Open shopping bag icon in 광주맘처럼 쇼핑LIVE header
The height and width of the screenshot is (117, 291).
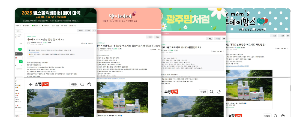[219, 92]
